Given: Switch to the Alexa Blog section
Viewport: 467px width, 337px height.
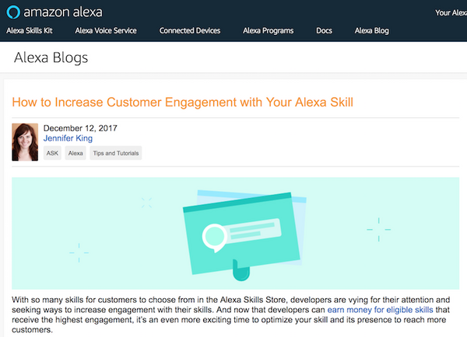Looking at the screenshot, I should point(371,31).
